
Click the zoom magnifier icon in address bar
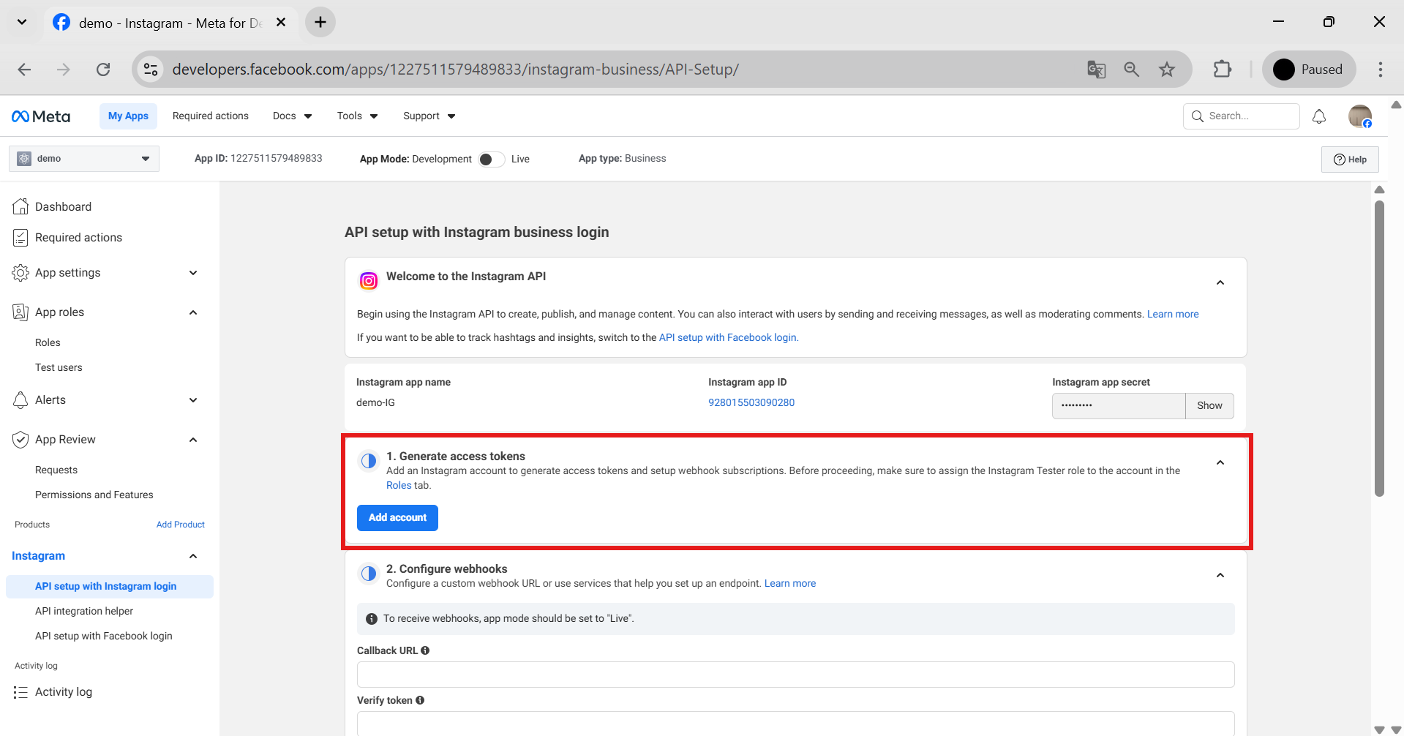click(1132, 70)
